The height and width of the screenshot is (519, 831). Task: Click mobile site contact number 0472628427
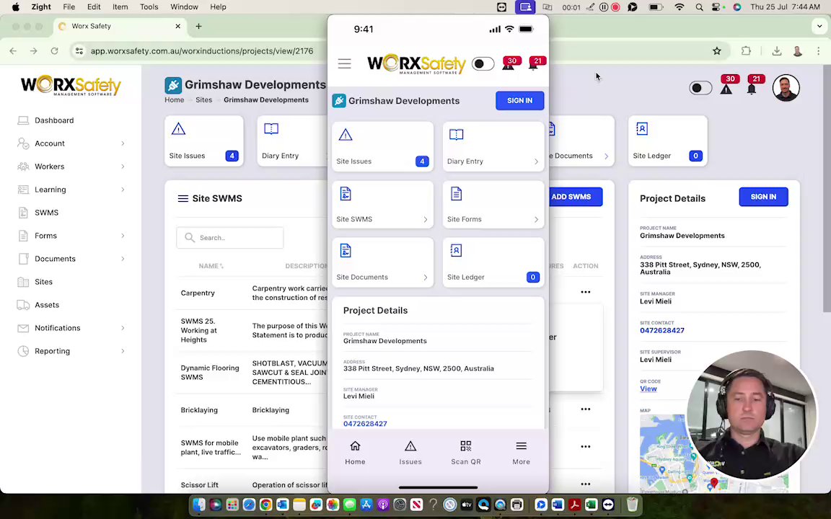coord(365,424)
